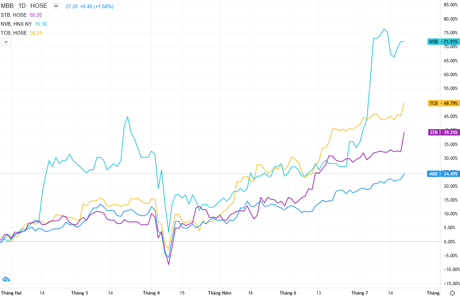Click the 13 date label

point(319,293)
